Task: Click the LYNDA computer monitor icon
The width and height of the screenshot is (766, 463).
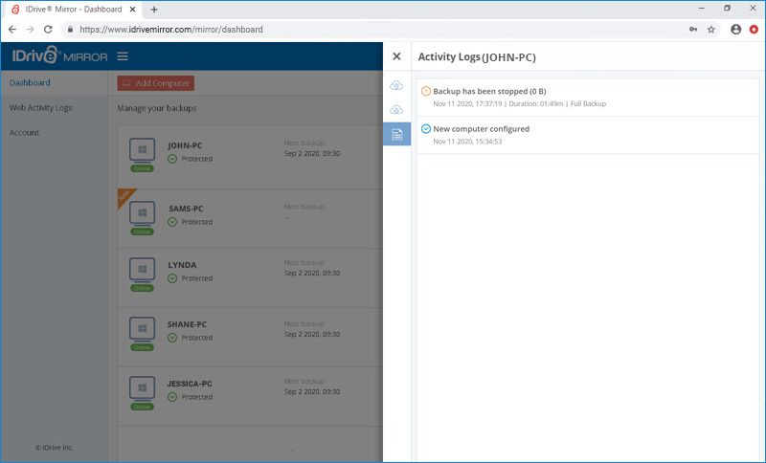Action: click(x=143, y=271)
